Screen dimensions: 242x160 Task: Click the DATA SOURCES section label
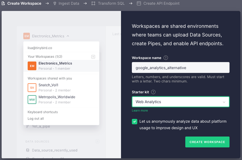click(38, 141)
